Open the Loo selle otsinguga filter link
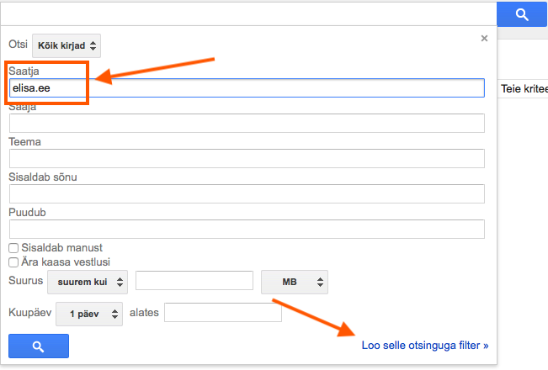548x370 pixels. pos(424,345)
